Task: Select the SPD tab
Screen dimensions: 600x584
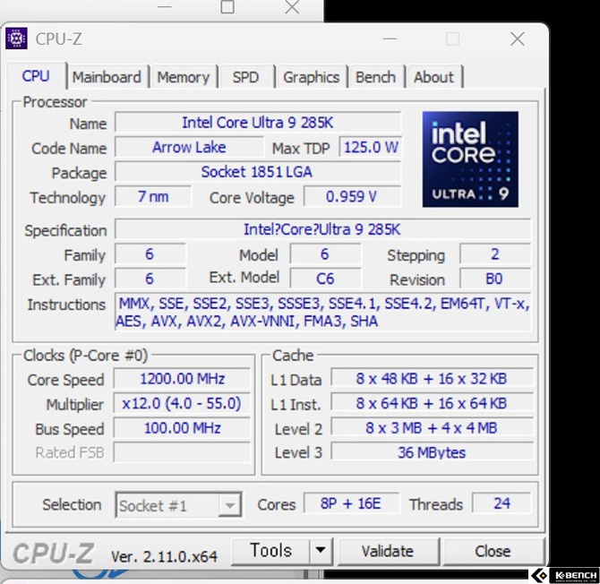Action: tap(245, 77)
